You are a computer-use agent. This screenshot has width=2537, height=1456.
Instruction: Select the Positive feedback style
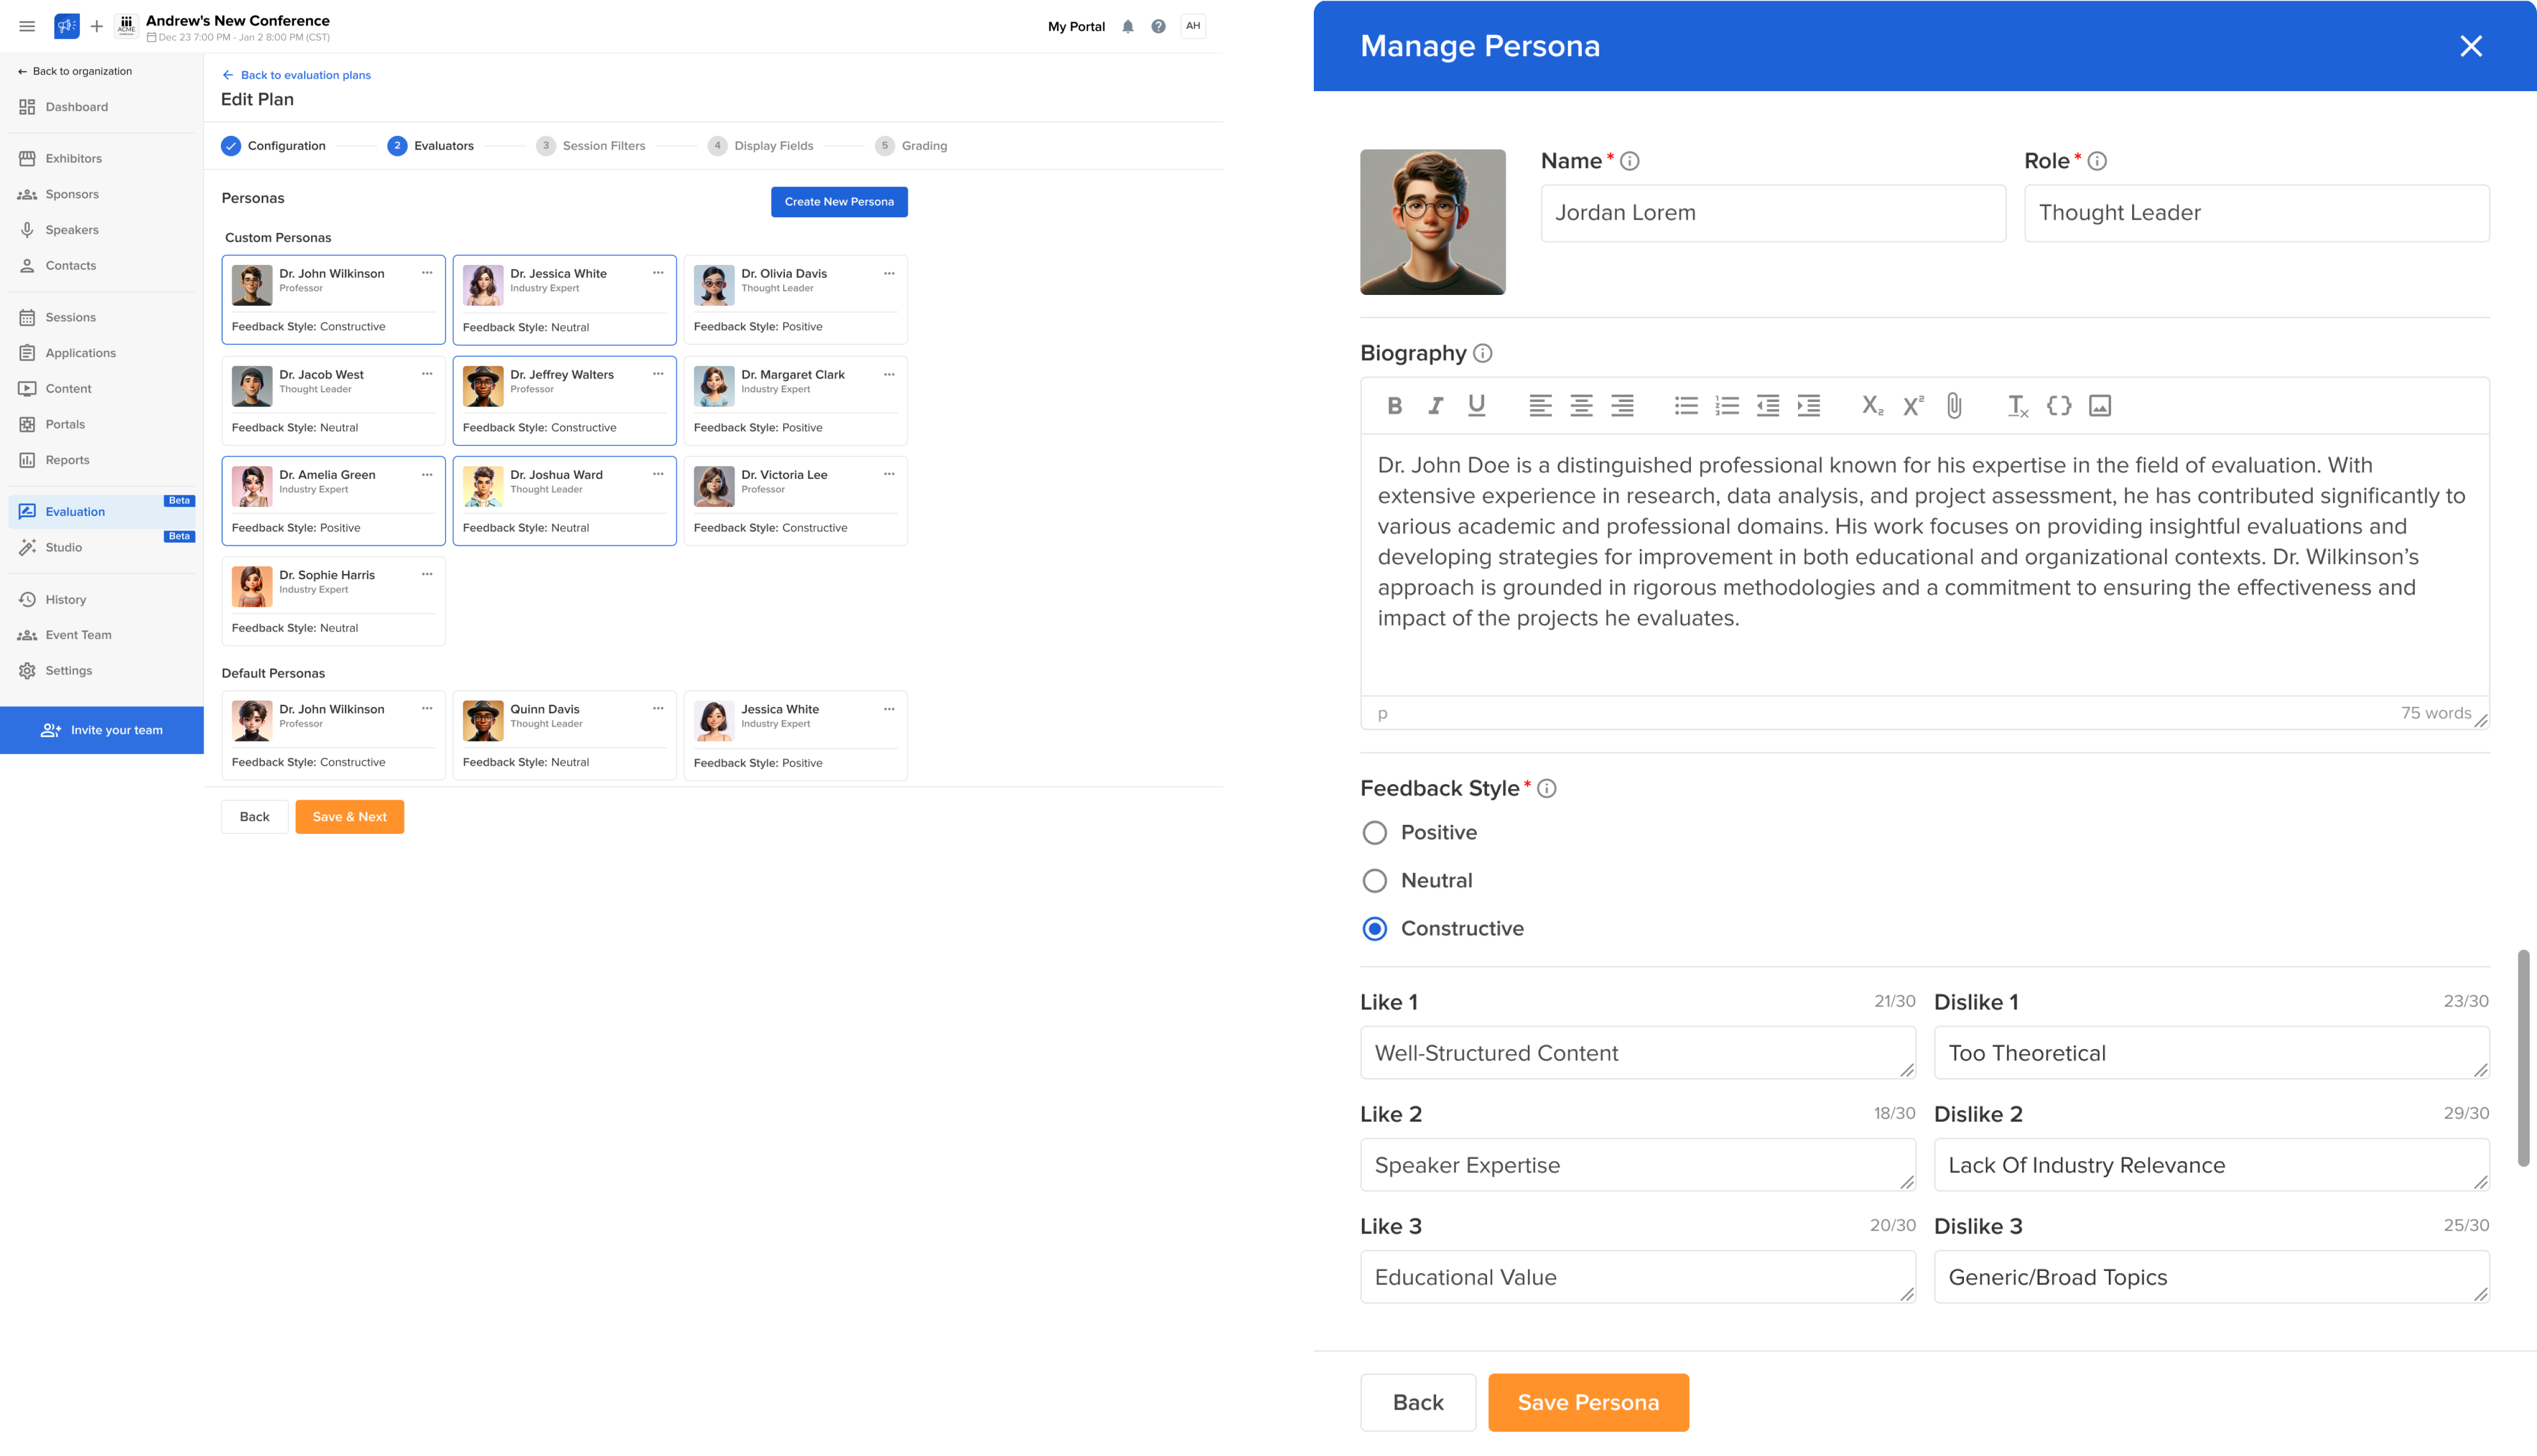pos(1374,832)
